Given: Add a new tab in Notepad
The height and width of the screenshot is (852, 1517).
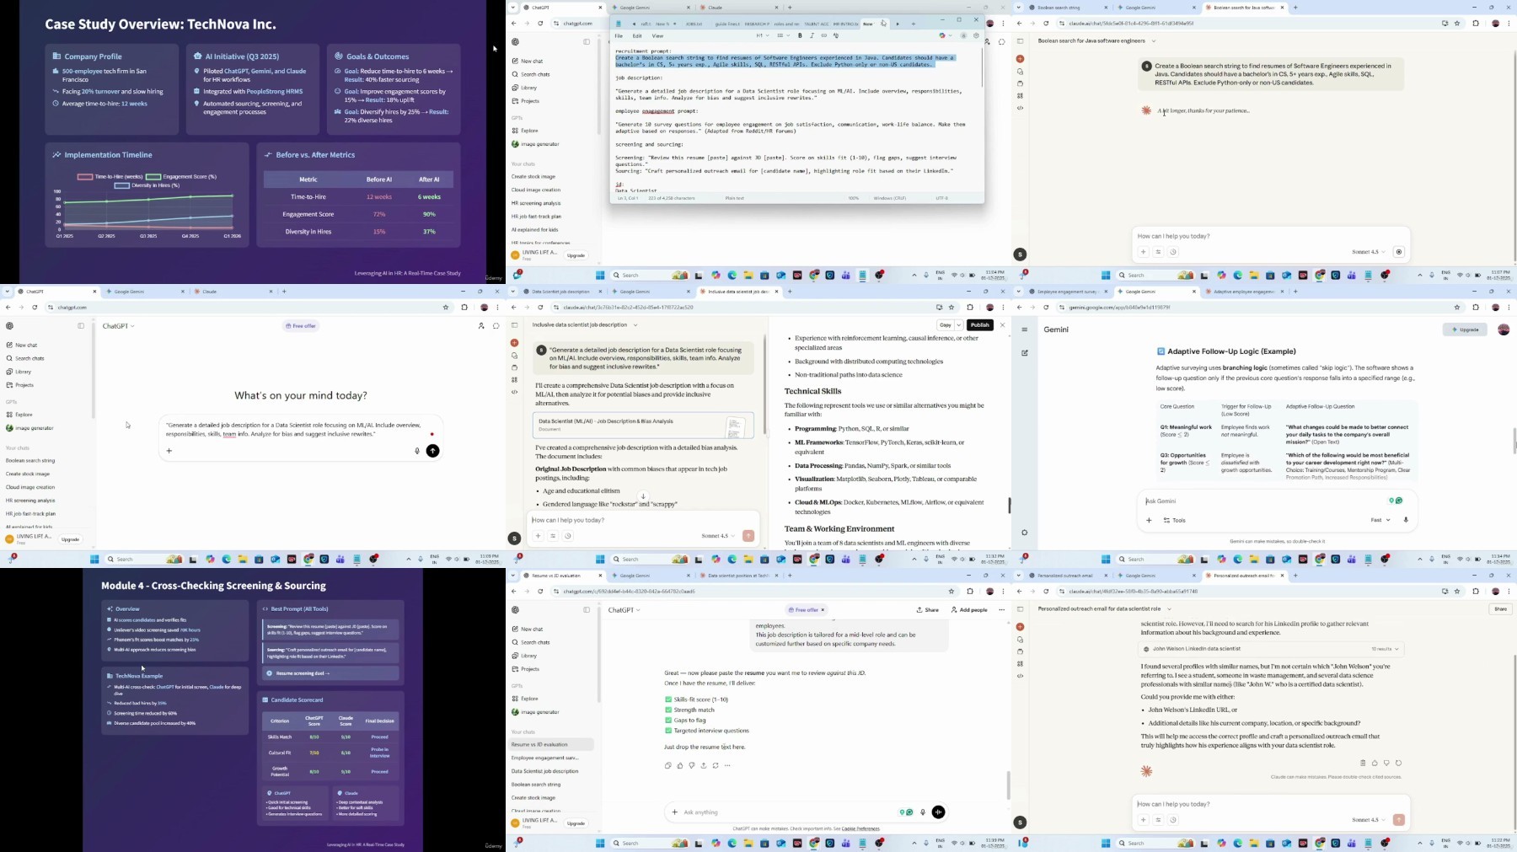Looking at the screenshot, I should pos(914,24).
